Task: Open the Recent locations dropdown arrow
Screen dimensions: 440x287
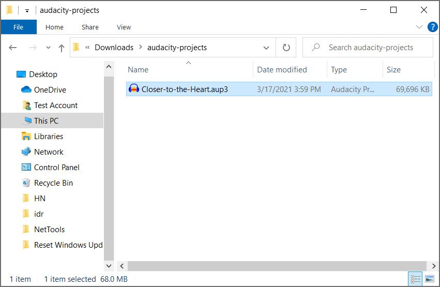Action: [48, 48]
